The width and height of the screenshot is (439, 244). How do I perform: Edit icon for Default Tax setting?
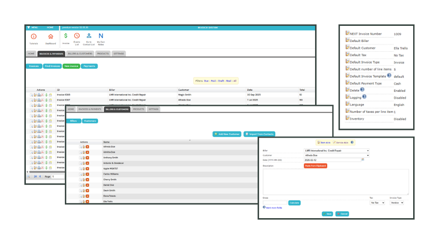pos(347,54)
